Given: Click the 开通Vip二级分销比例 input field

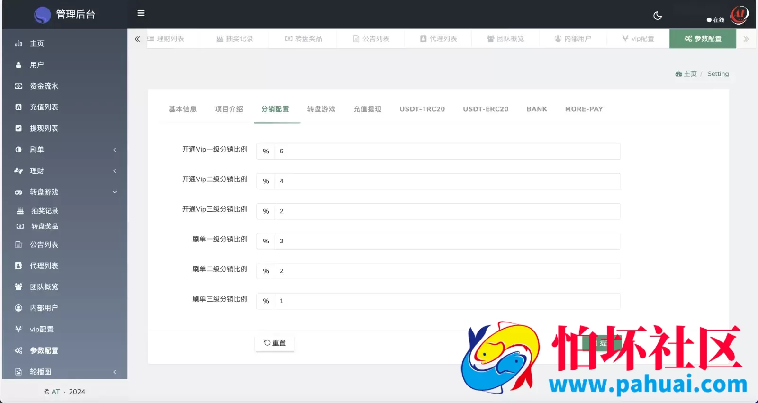Looking at the screenshot, I should click(447, 181).
